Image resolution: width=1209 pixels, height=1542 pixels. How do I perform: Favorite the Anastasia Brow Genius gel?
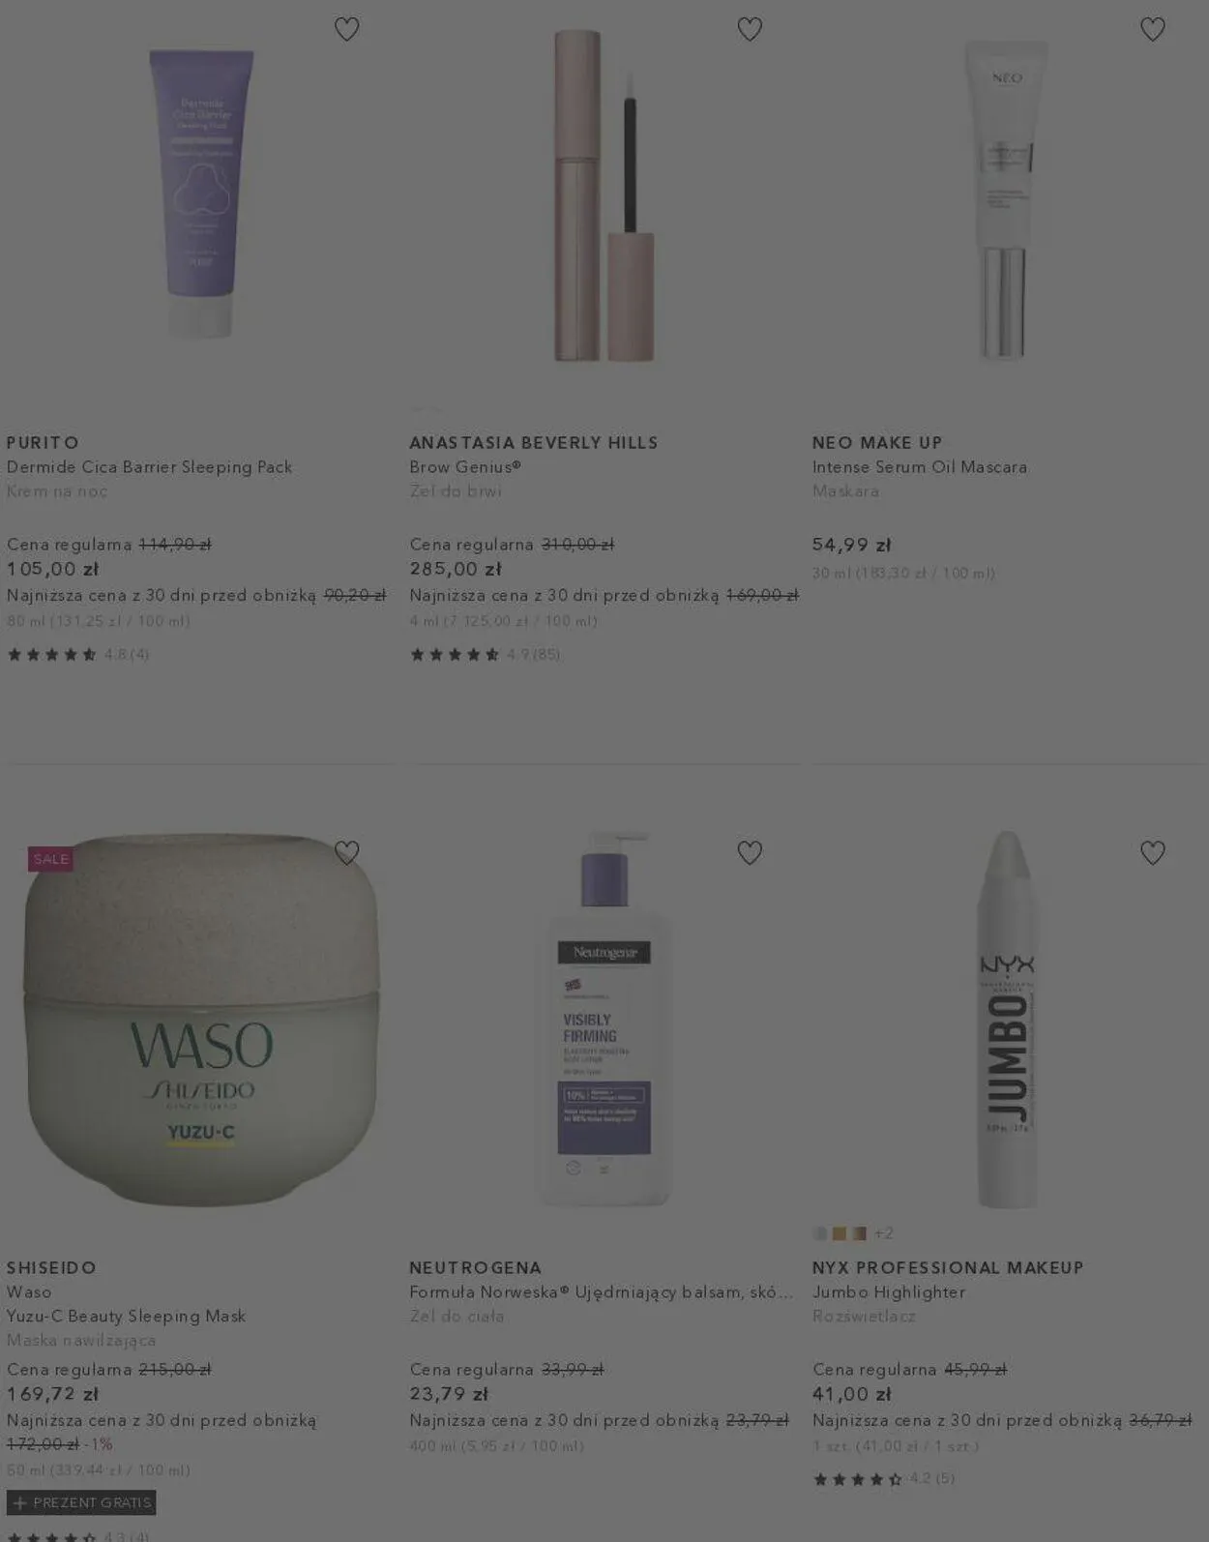(x=750, y=29)
